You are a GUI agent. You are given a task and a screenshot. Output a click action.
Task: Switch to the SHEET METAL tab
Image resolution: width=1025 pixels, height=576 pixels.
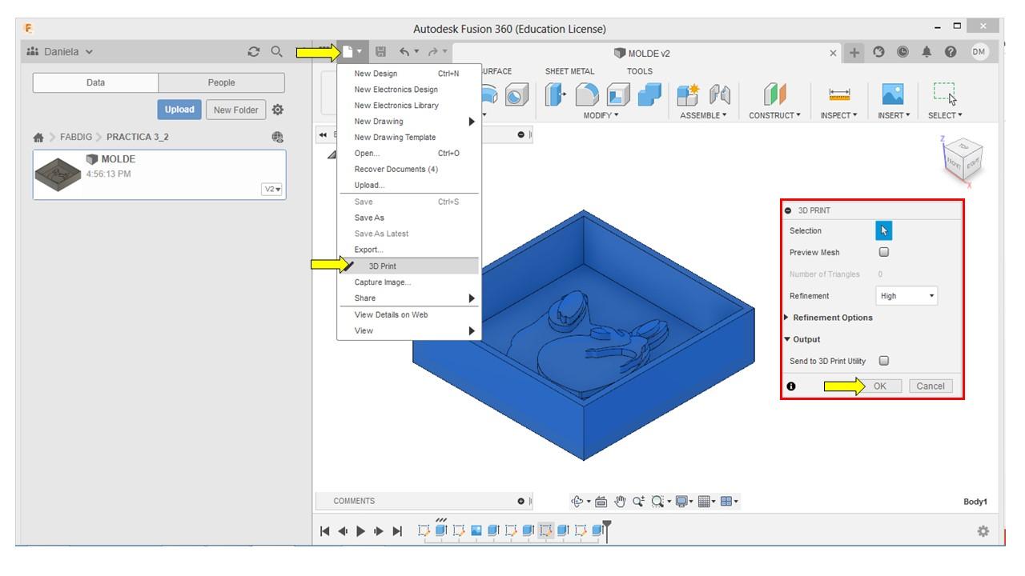pyautogui.click(x=570, y=71)
